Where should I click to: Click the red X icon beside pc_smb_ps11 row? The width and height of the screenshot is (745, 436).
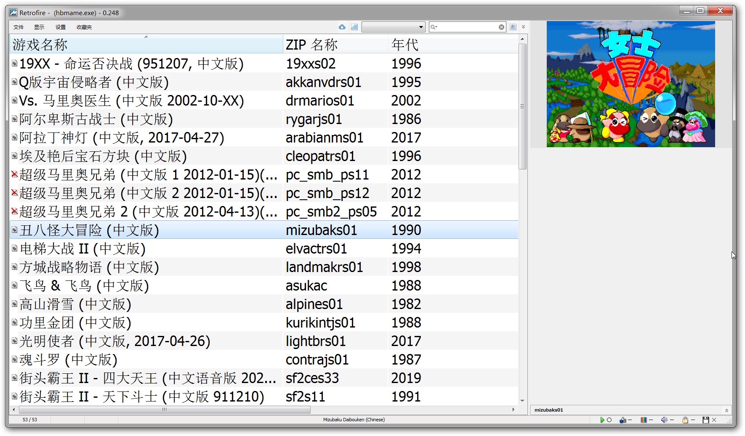pyautogui.click(x=15, y=174)
